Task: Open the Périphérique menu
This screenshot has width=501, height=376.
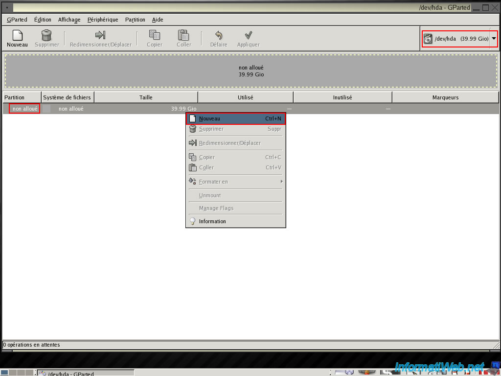Action: 103,20
